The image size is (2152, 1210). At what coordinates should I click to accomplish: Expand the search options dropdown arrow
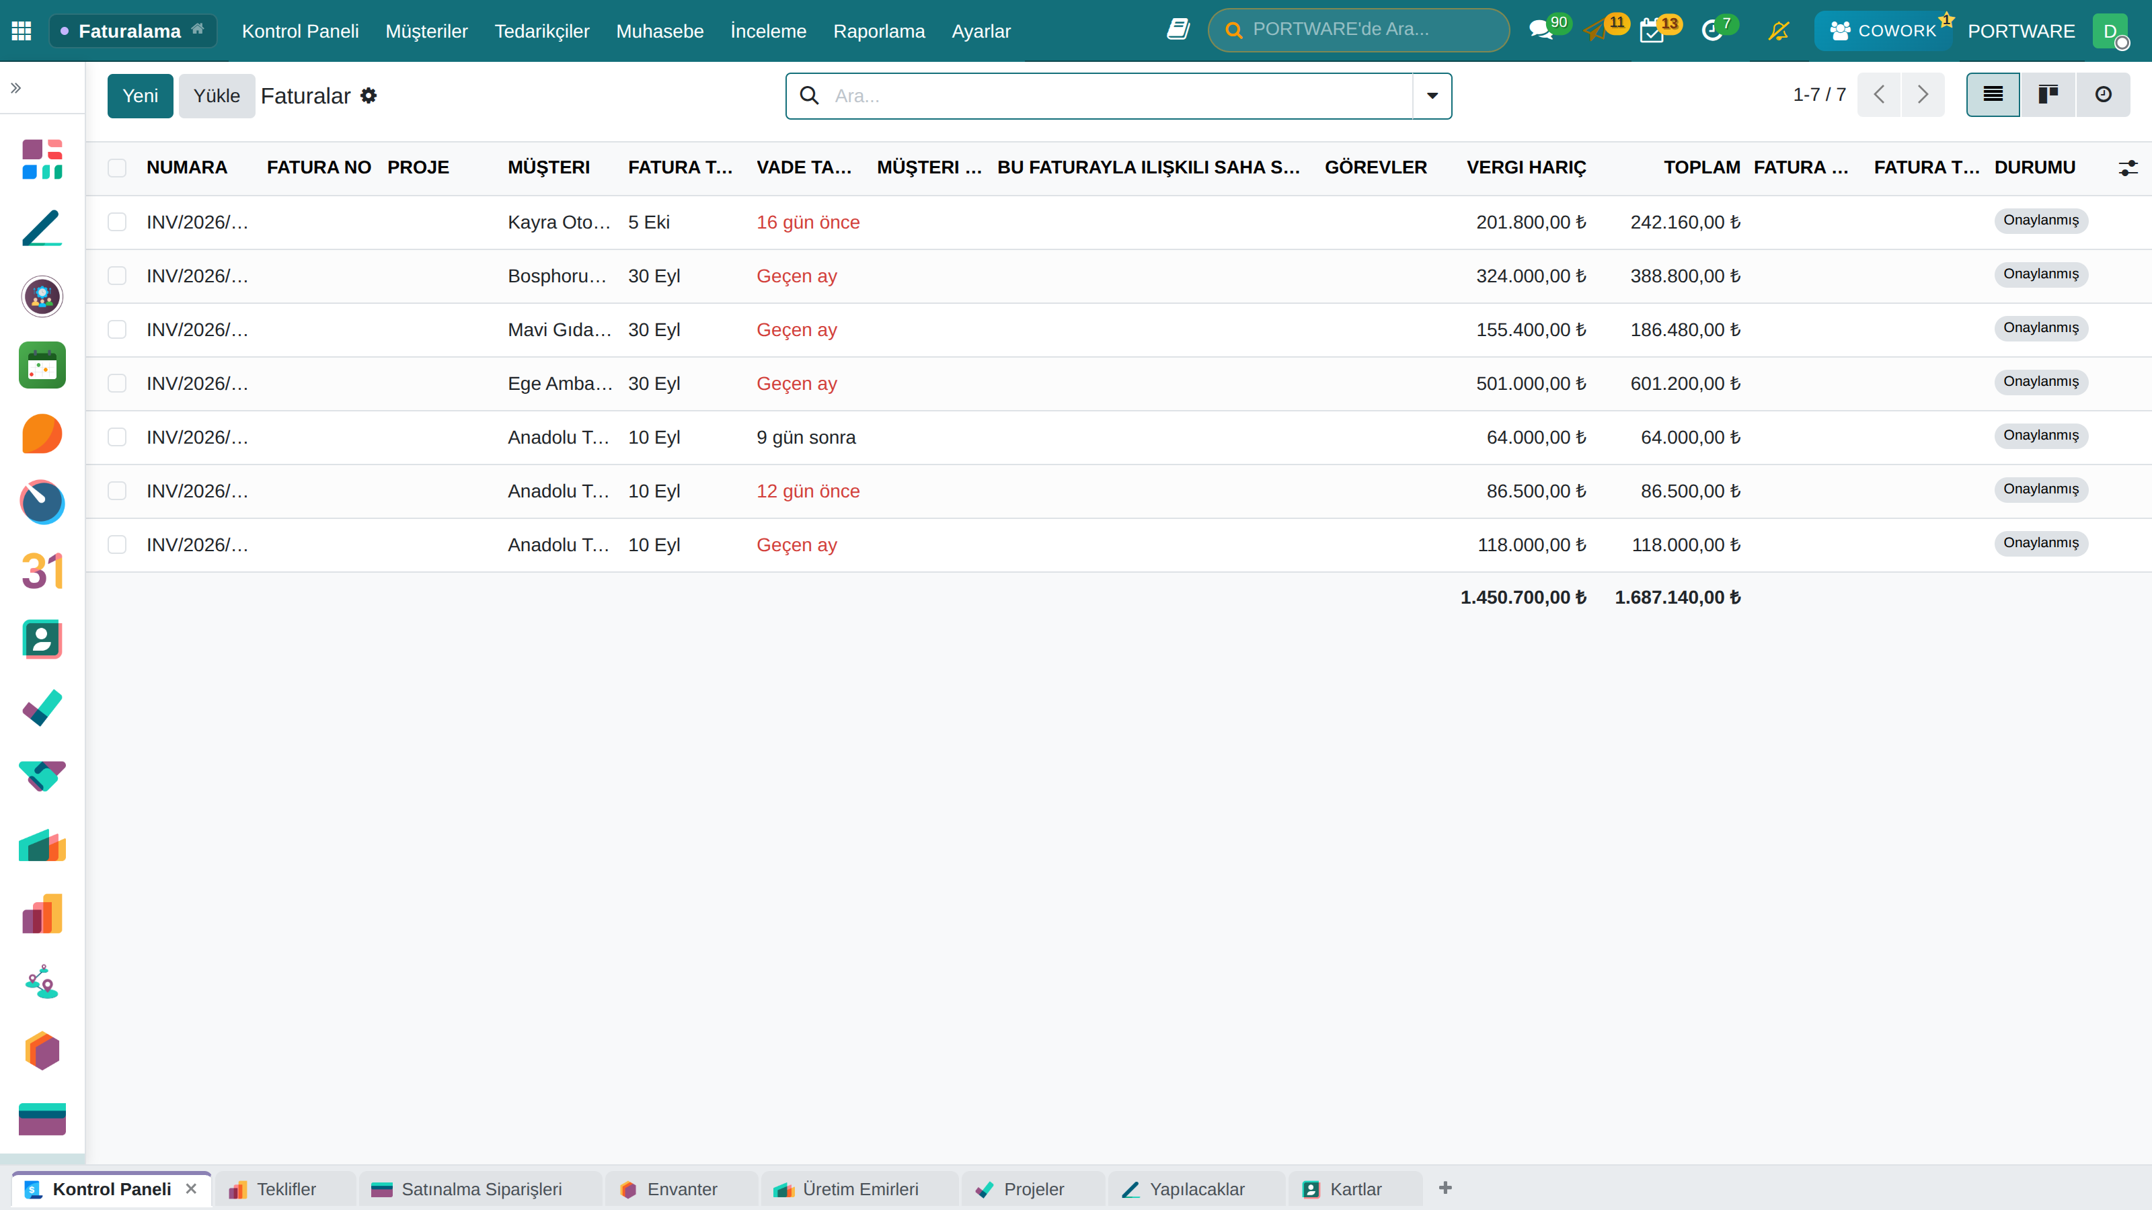[1432, 95]
